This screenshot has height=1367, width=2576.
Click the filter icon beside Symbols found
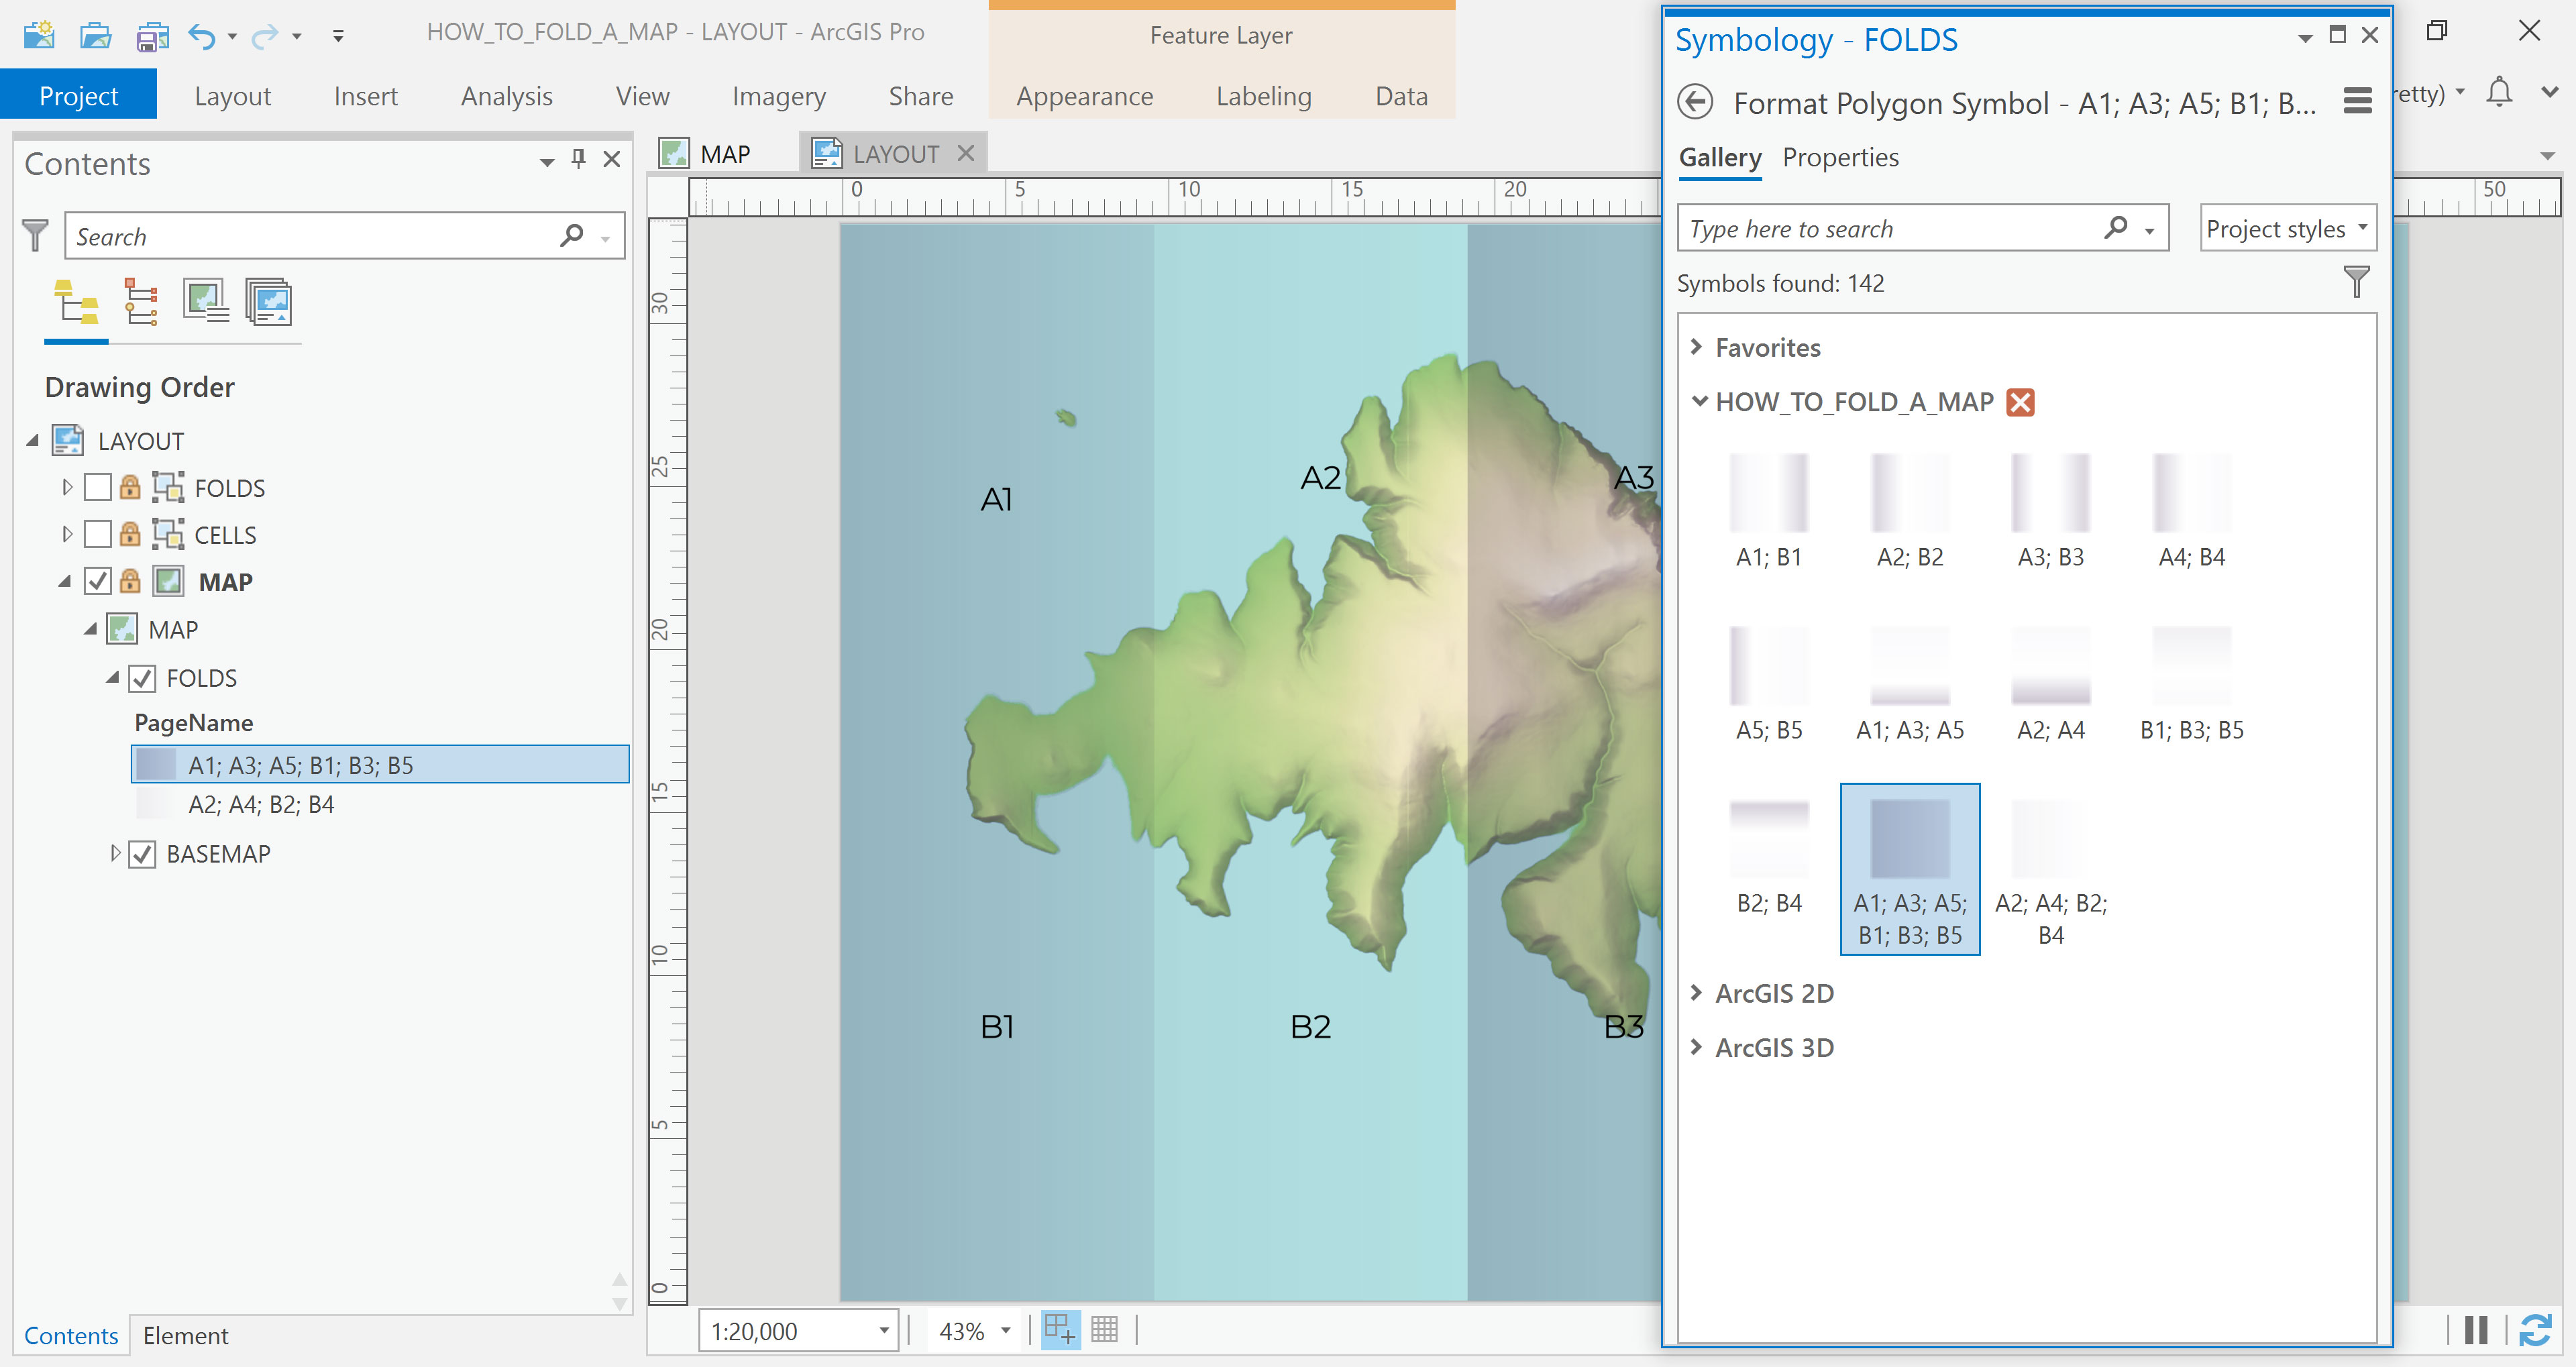point(2356,282)
